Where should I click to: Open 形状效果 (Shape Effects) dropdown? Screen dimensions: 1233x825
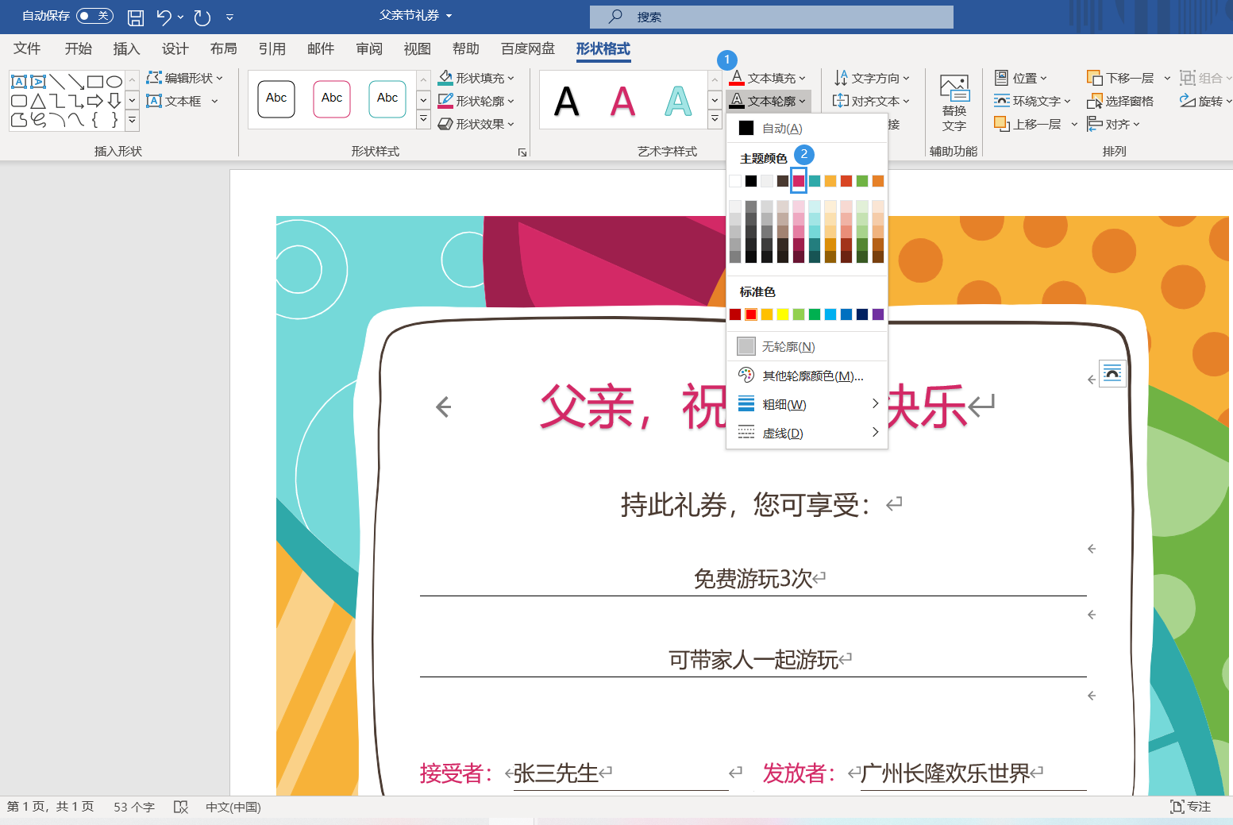[x=476, y=124]
